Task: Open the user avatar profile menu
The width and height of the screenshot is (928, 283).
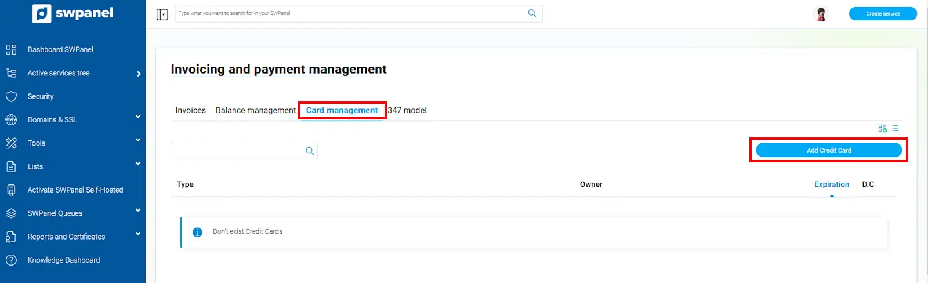Action: click(821, 14)
